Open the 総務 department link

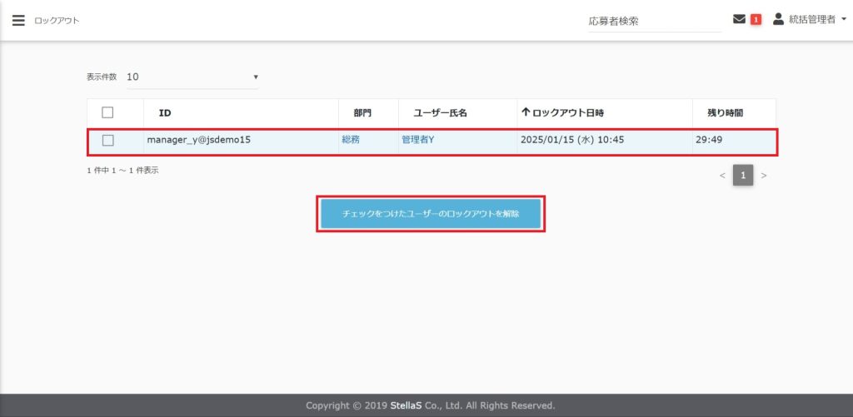click(x=351, y=140)
